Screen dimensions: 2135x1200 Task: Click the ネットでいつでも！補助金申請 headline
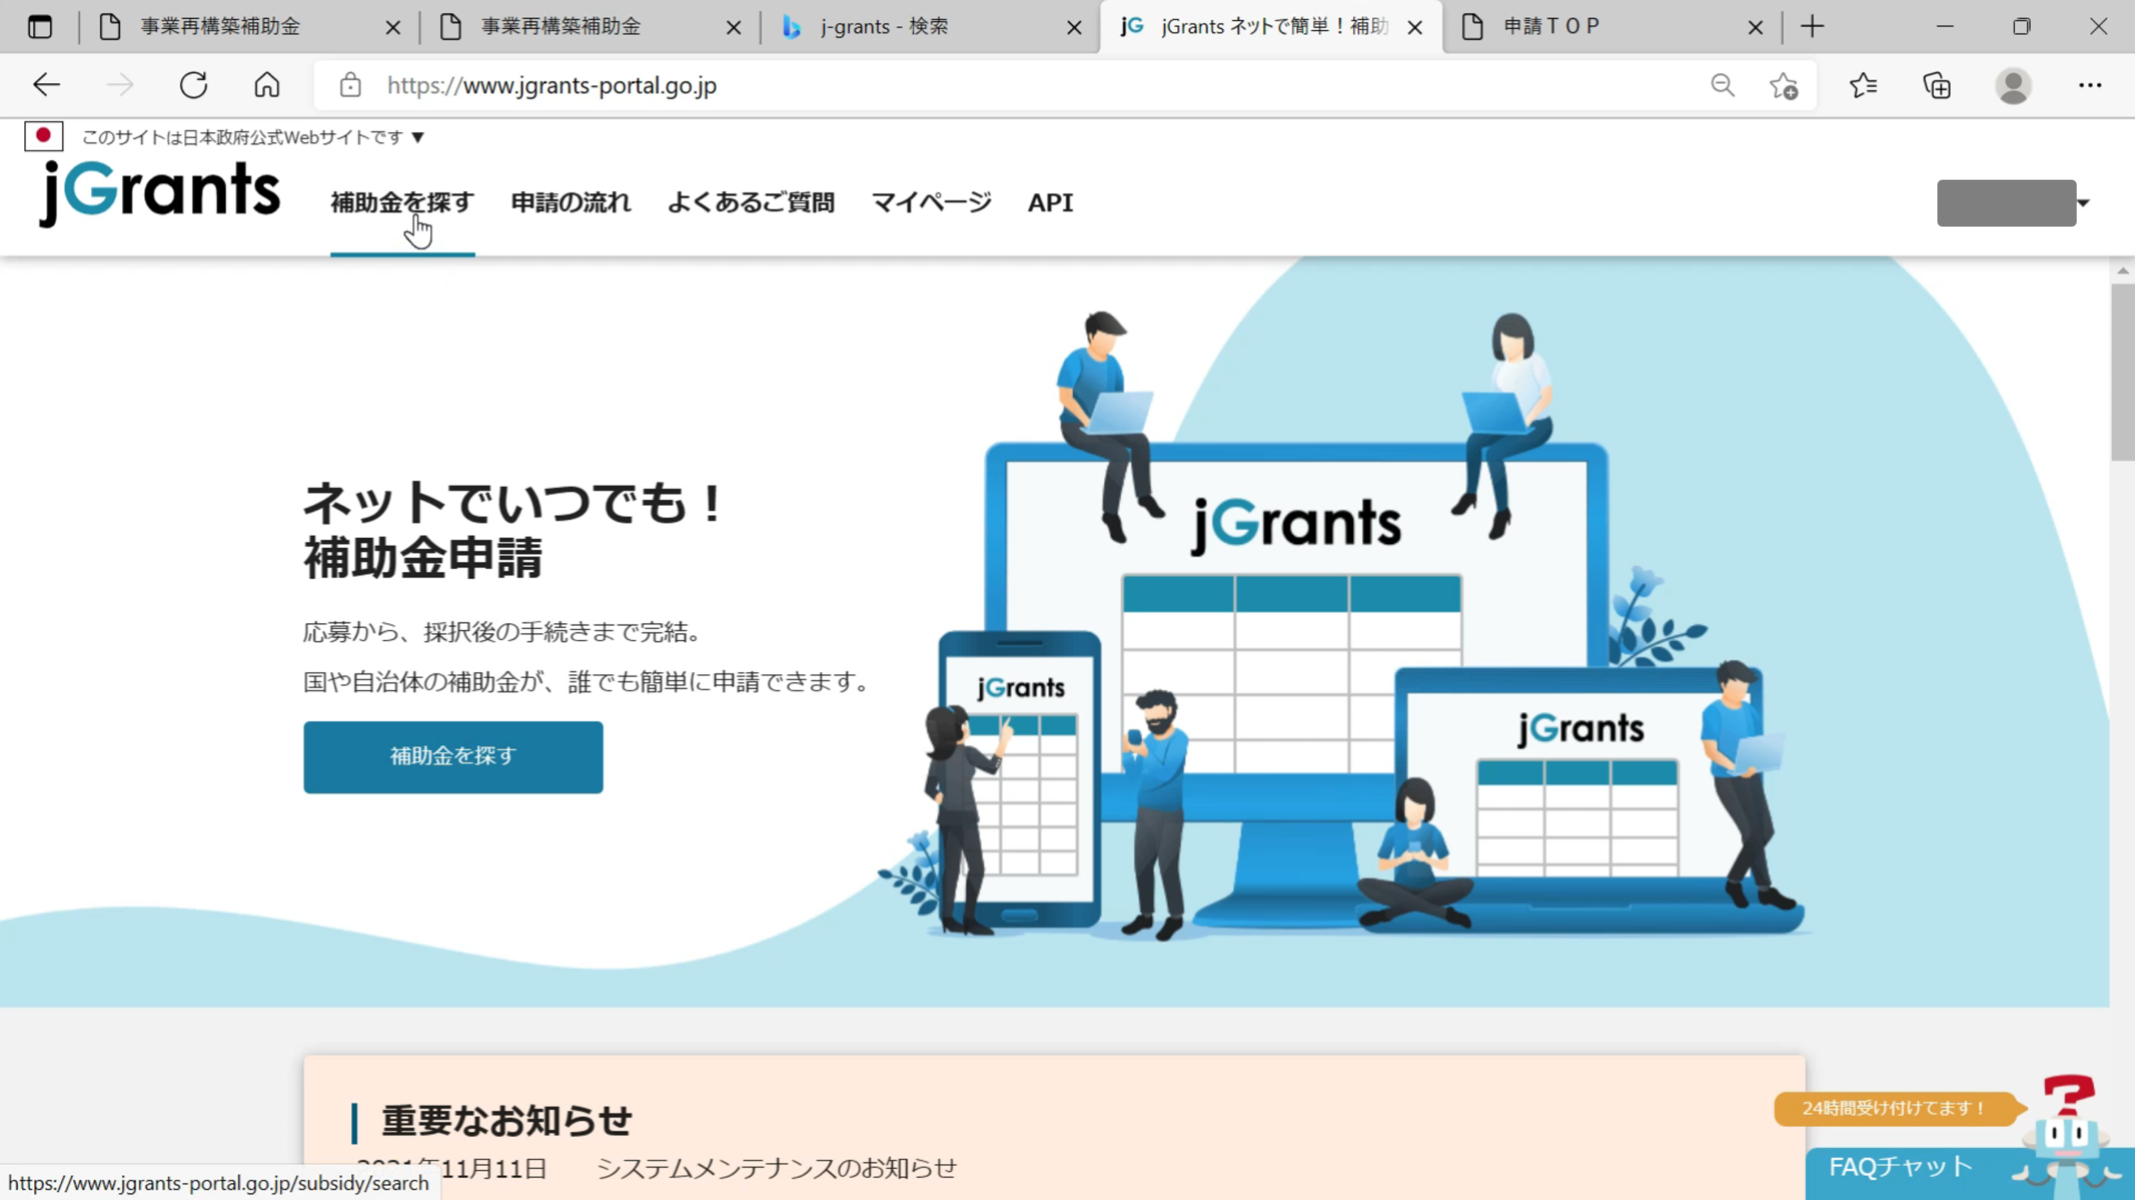pos(515,530)
